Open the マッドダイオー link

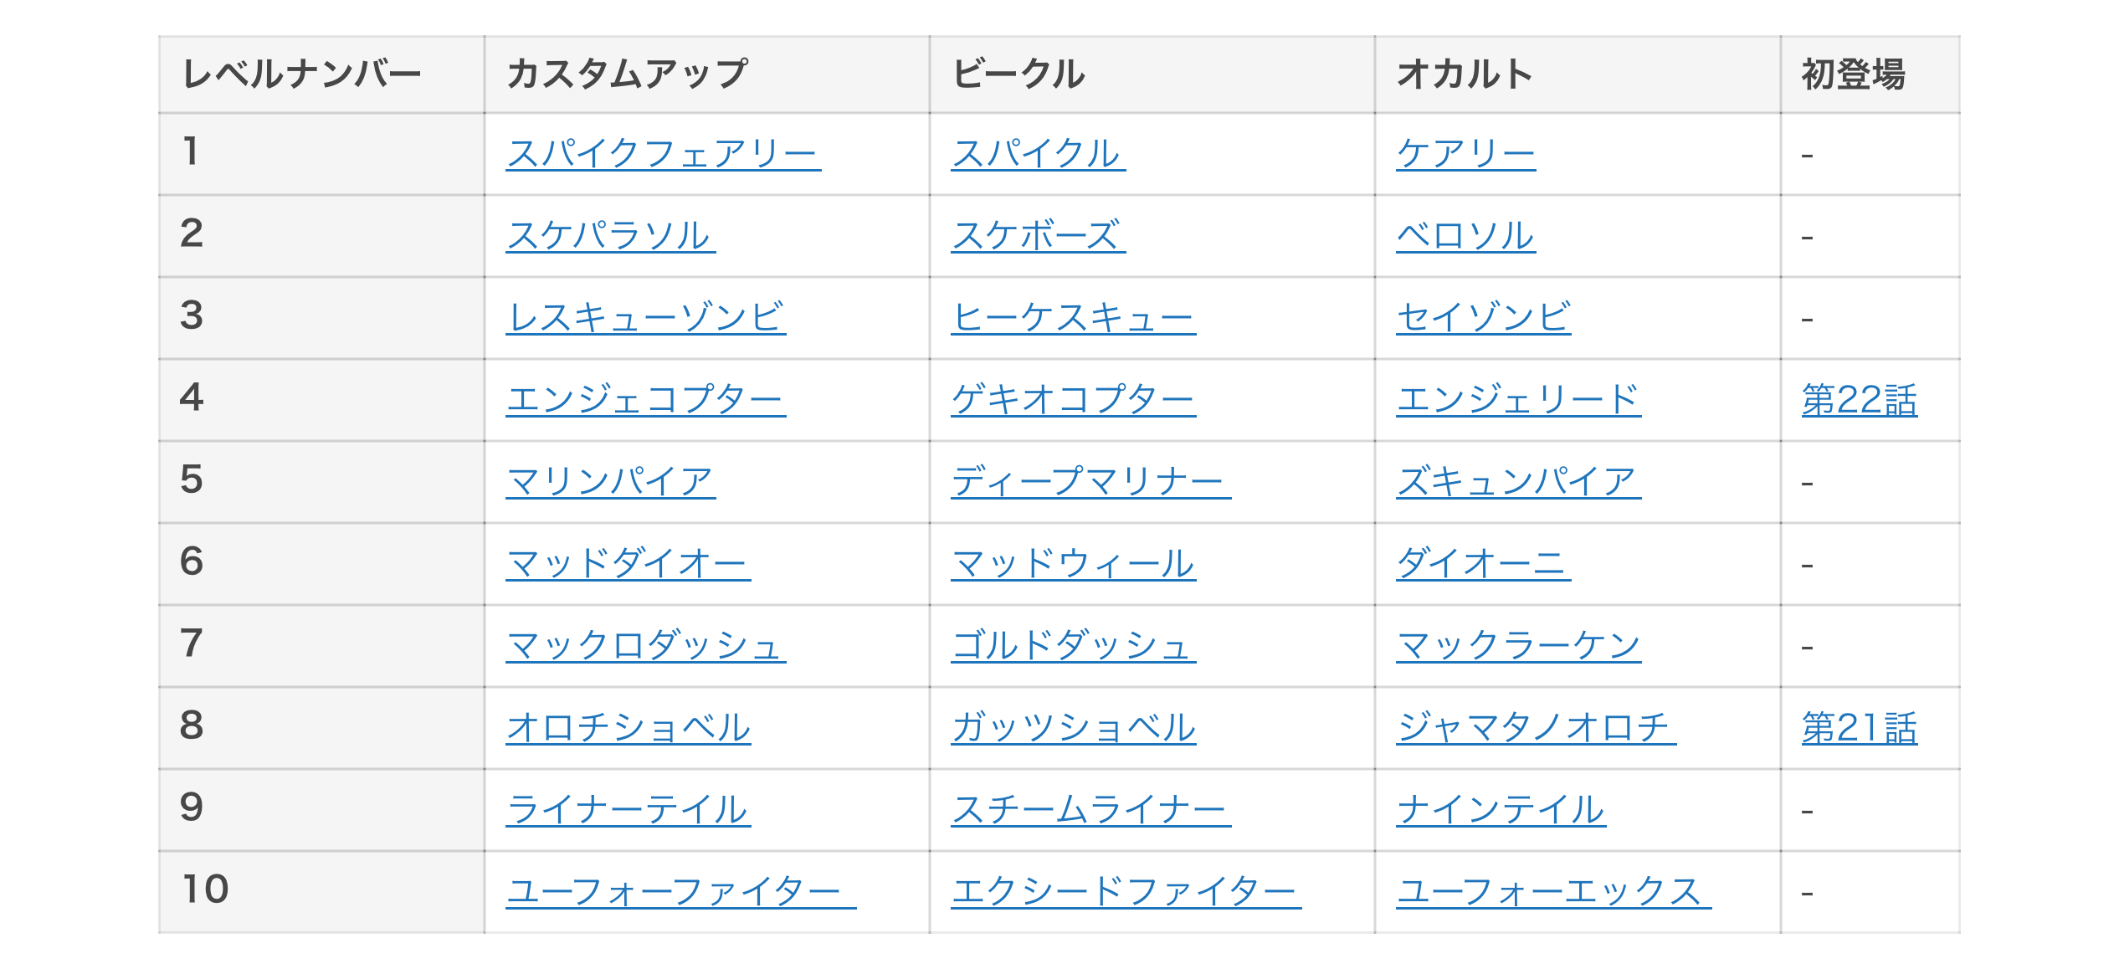(628, 564)
